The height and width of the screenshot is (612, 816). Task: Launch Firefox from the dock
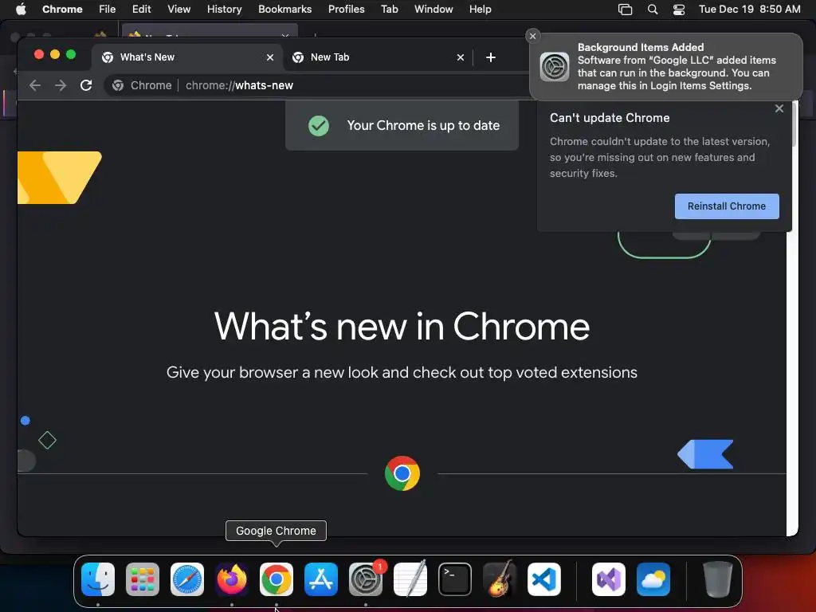pos(232,579)
